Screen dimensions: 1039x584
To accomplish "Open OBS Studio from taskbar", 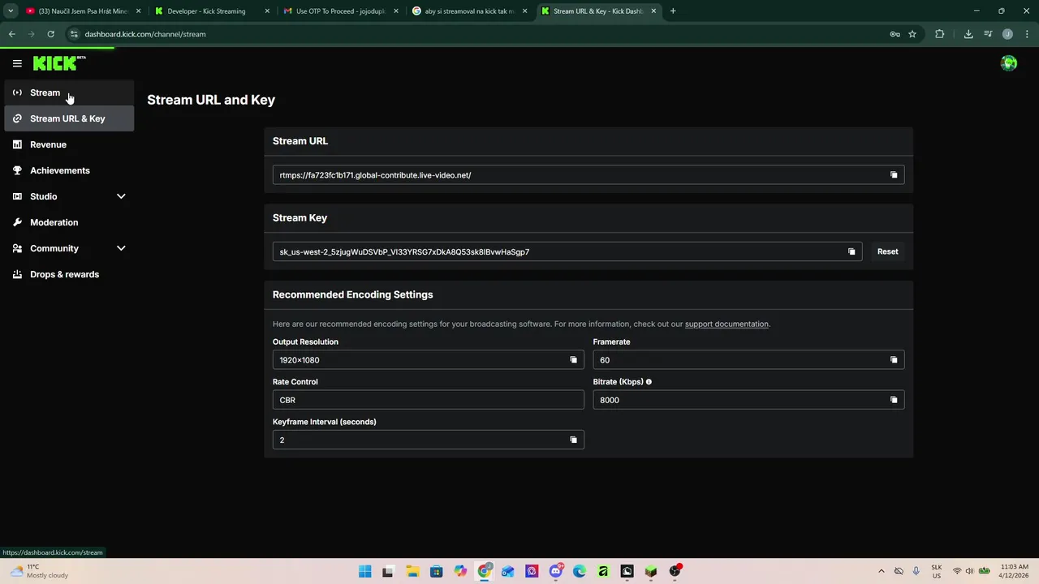I will [675, 571].
